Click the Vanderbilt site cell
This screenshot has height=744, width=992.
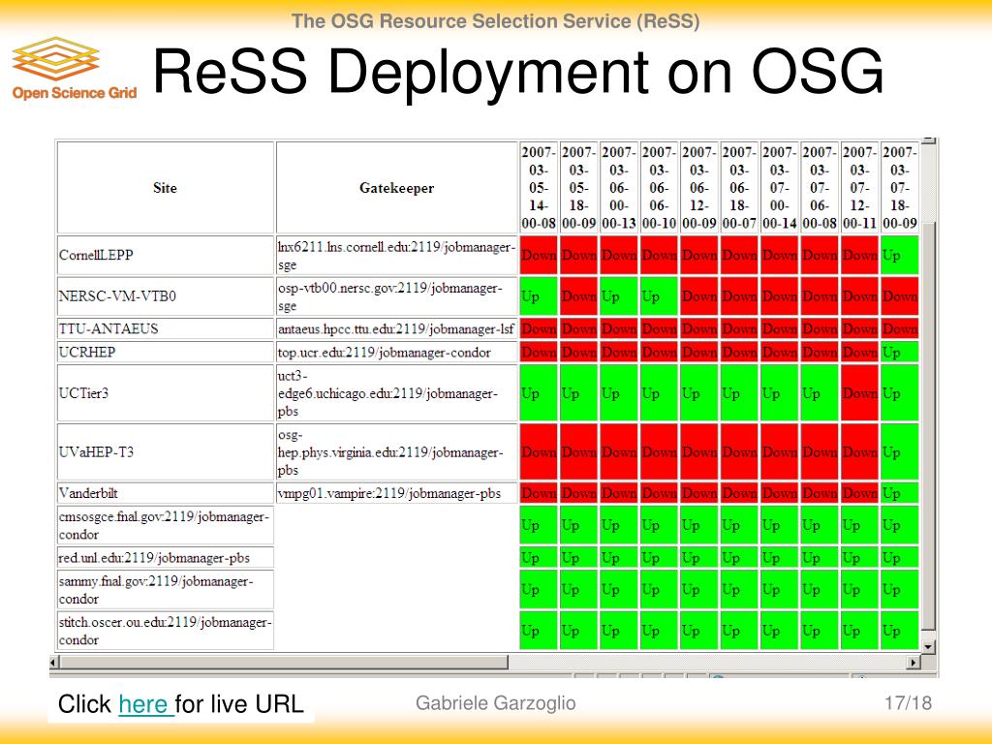165,493
